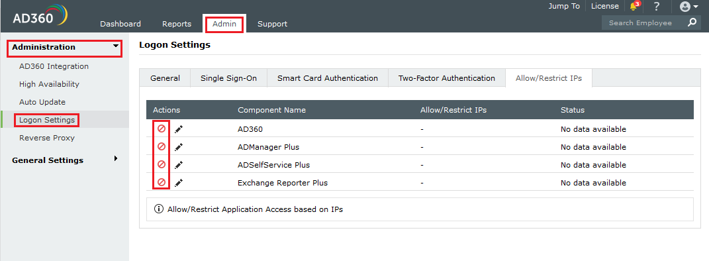The height and width of the screenshot is (261, 709).
Task: Switch to the Single Sign-On tab
Action: pos(229,78)
